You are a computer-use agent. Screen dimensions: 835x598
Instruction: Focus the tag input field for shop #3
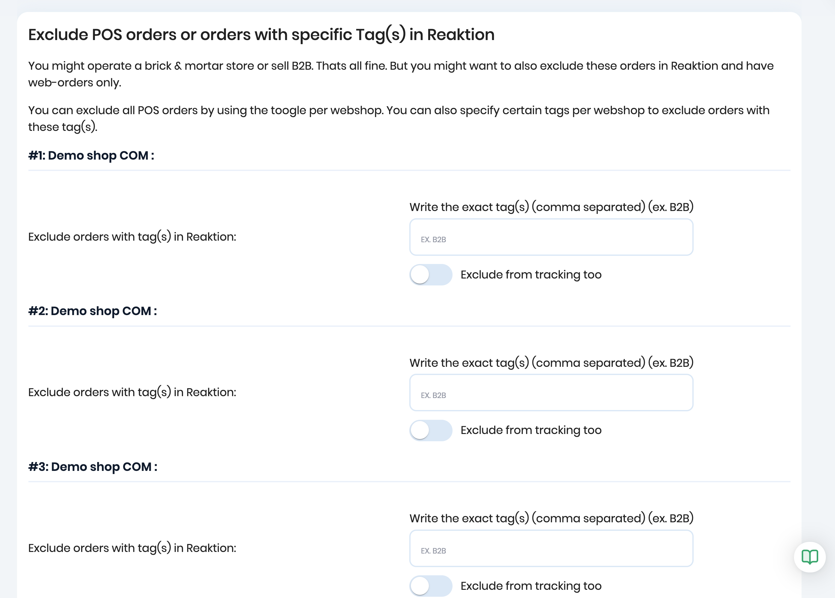[551, 548]
